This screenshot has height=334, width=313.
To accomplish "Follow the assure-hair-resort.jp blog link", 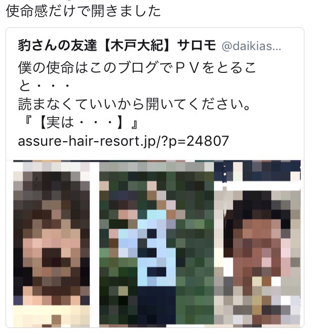I will [123, 141].
